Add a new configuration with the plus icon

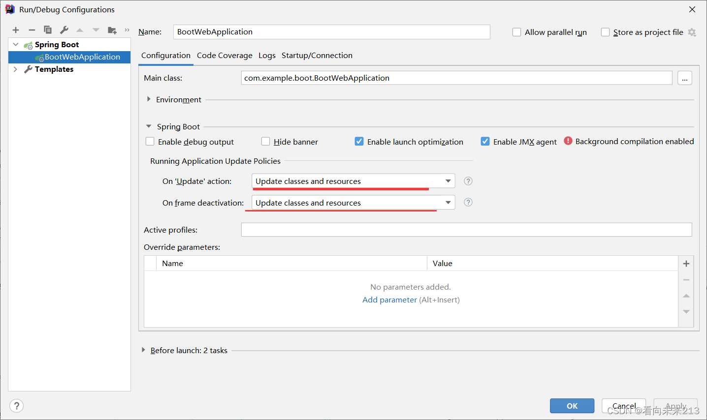coord(16,30)
